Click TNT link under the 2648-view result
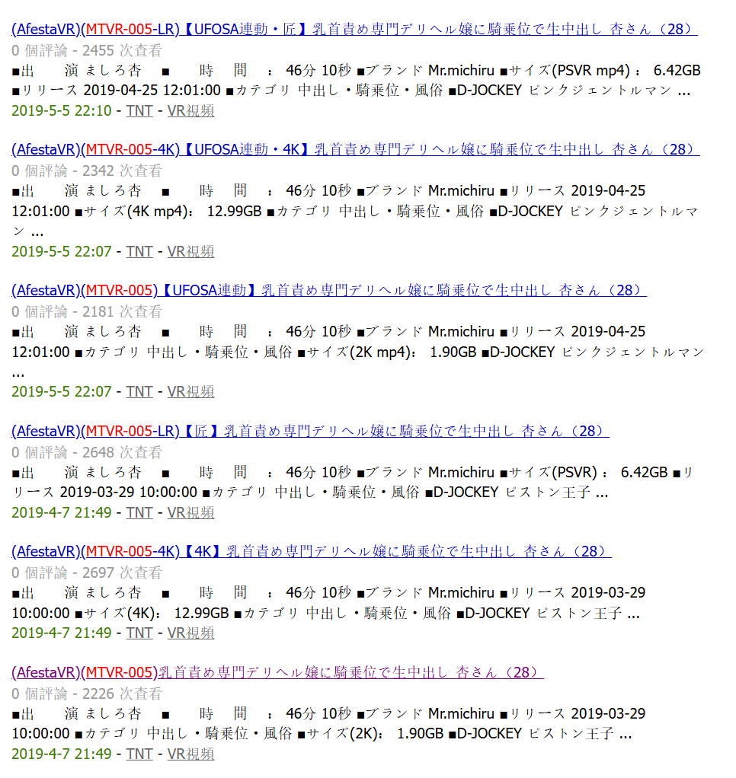Viewport: 736px width, 778px height. click(x=139, y=512)
